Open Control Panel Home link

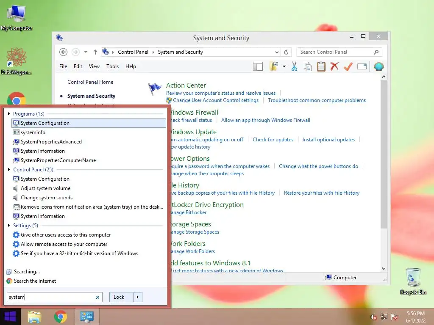(90, 82)
